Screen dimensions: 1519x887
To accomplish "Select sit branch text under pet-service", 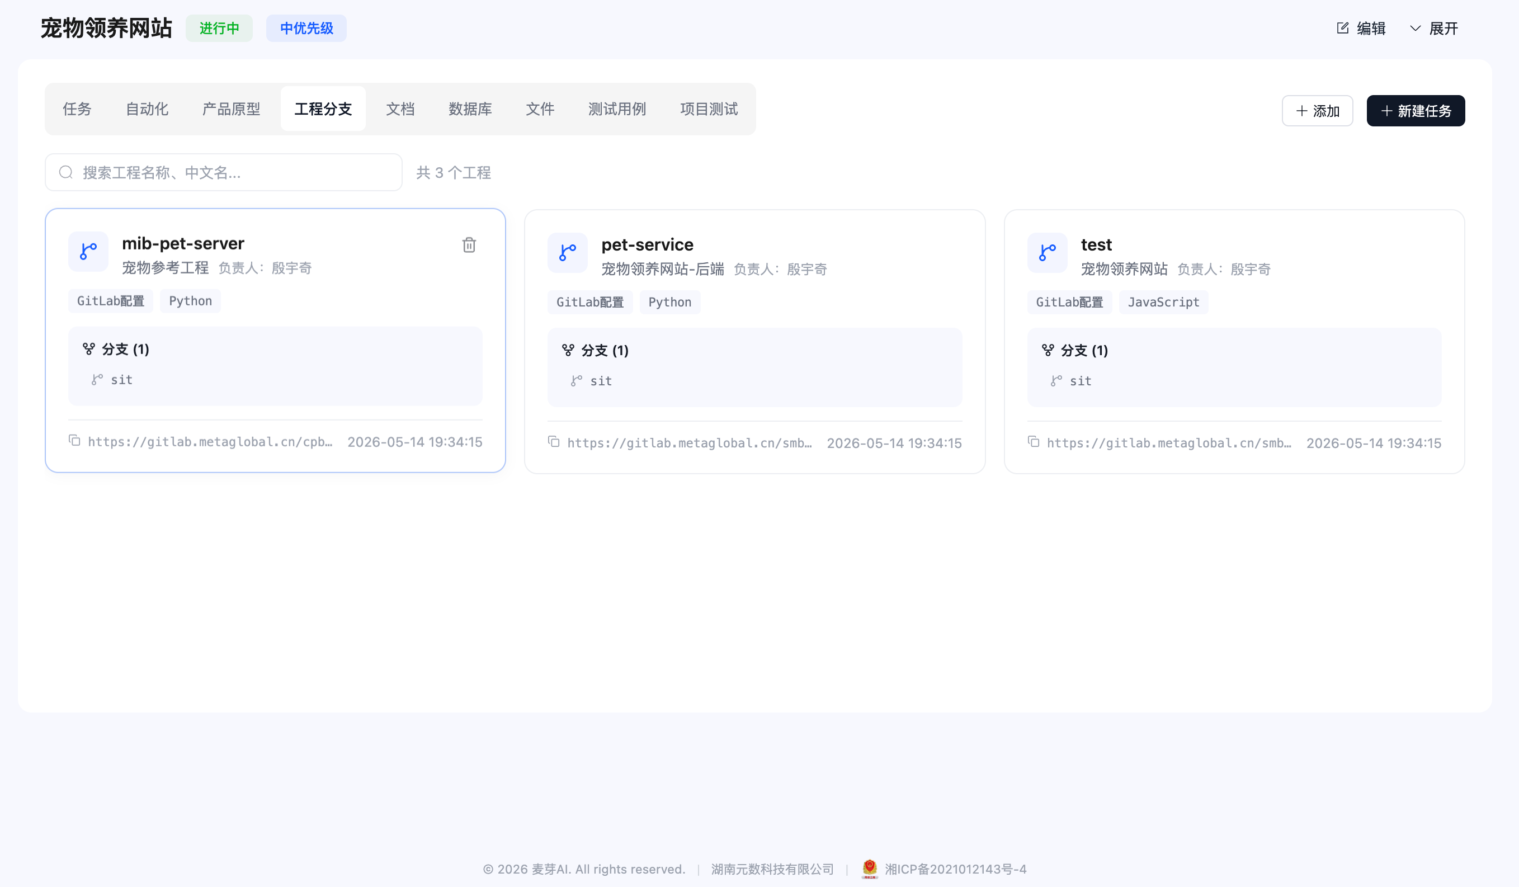I will 601,381.
